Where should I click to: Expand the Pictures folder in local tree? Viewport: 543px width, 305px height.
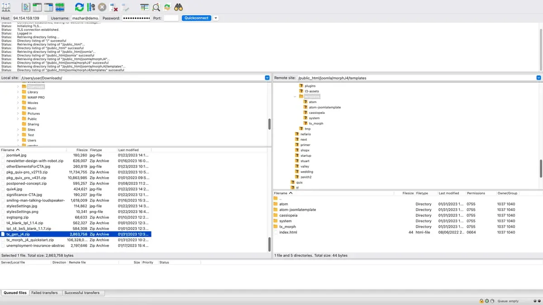coord(18,113)
